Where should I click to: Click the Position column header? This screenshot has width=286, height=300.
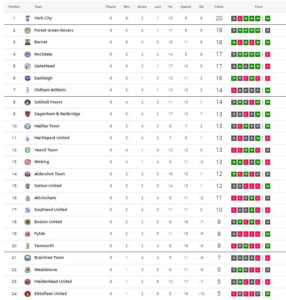click(14, 7)
